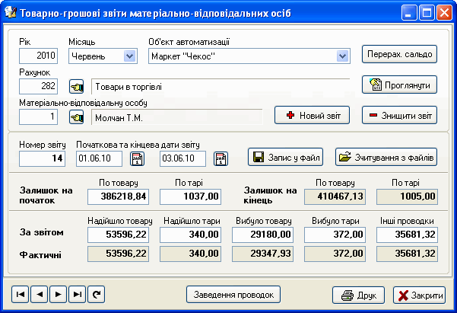The height and width of the screenshot is (313, 457).
Task: Click closing goods balance 410467,13
Action: click(x=335, y=196)
